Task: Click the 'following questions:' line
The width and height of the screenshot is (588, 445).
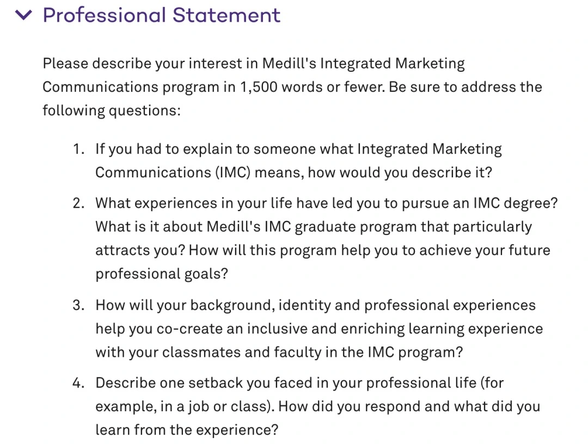Action: click(x=112, y=110)
